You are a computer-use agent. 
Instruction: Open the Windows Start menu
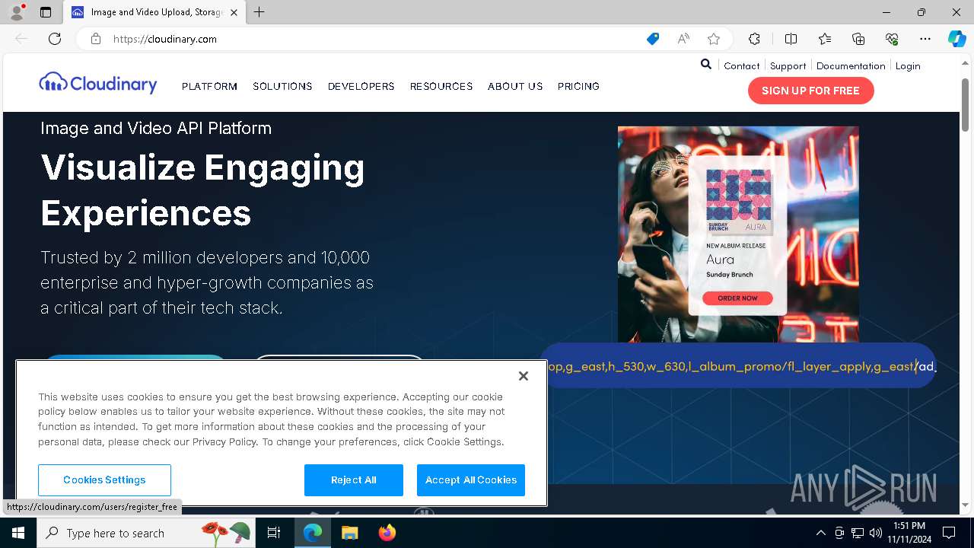tap(18, 533)
